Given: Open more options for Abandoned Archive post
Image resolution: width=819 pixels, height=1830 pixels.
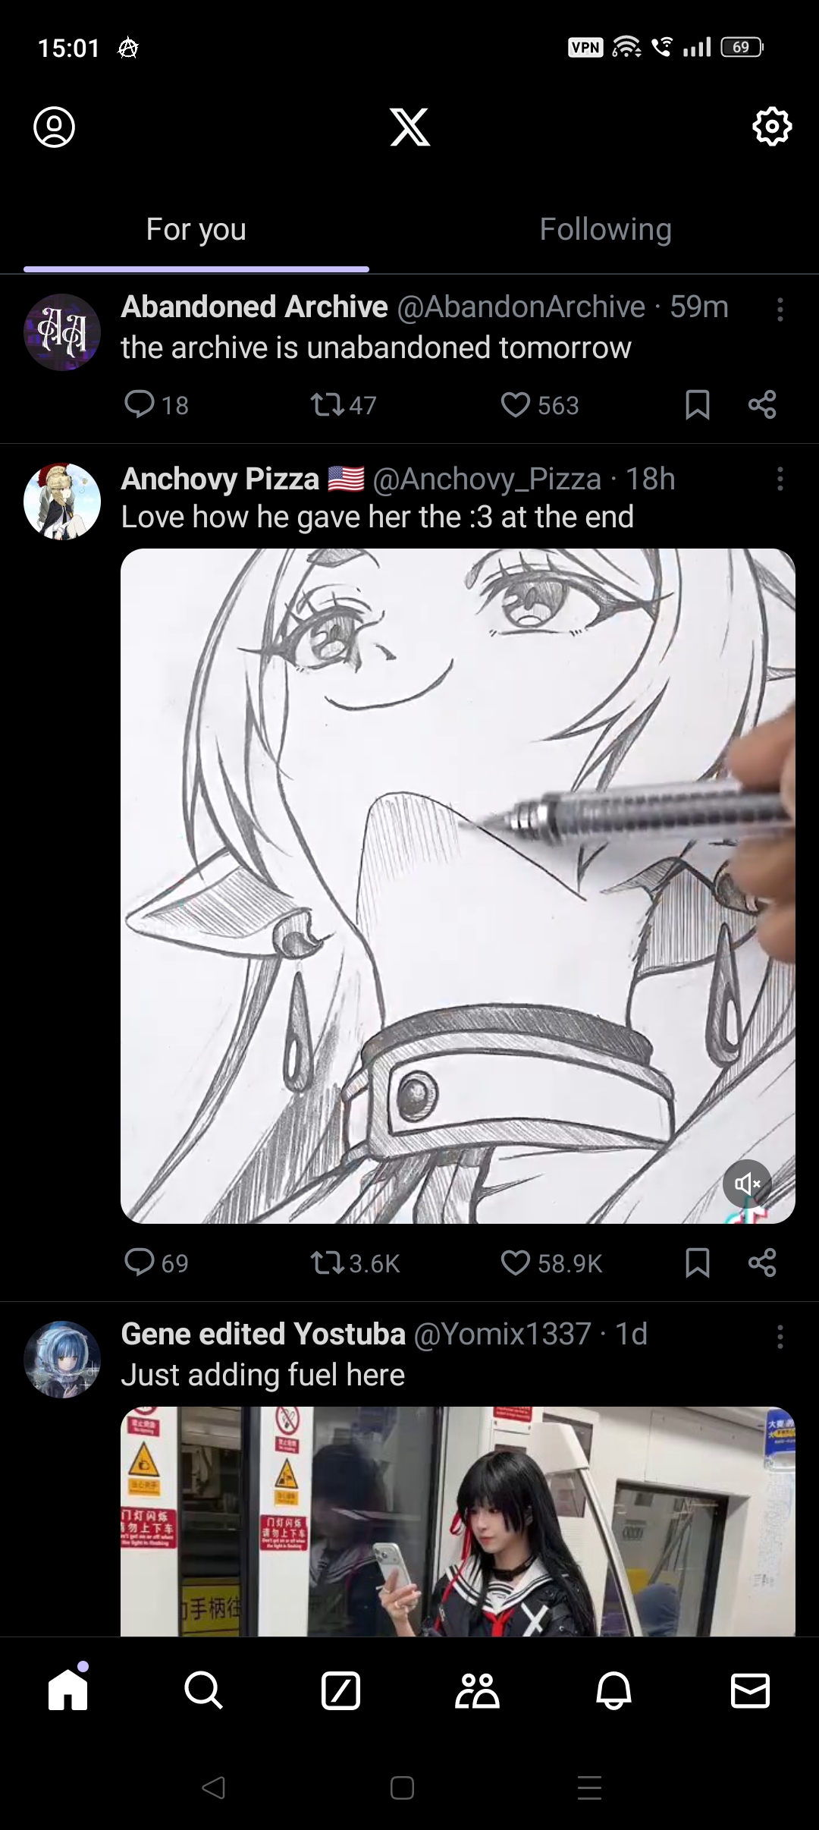Looking at the screenshot, I should tap(780, 310).
